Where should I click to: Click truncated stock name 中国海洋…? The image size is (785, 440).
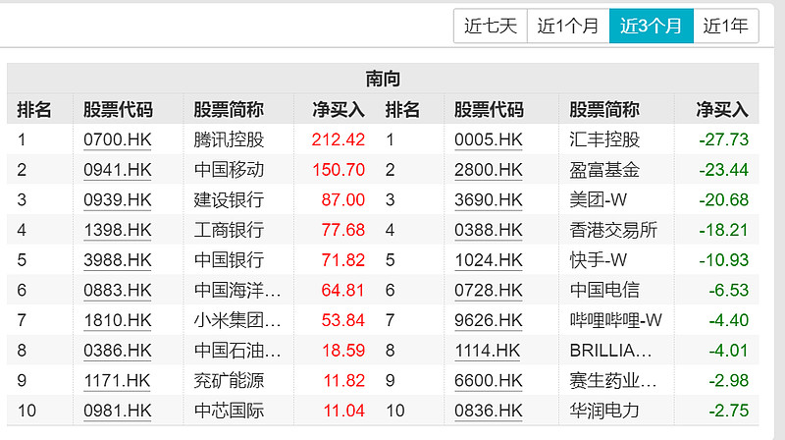(237, 290)
